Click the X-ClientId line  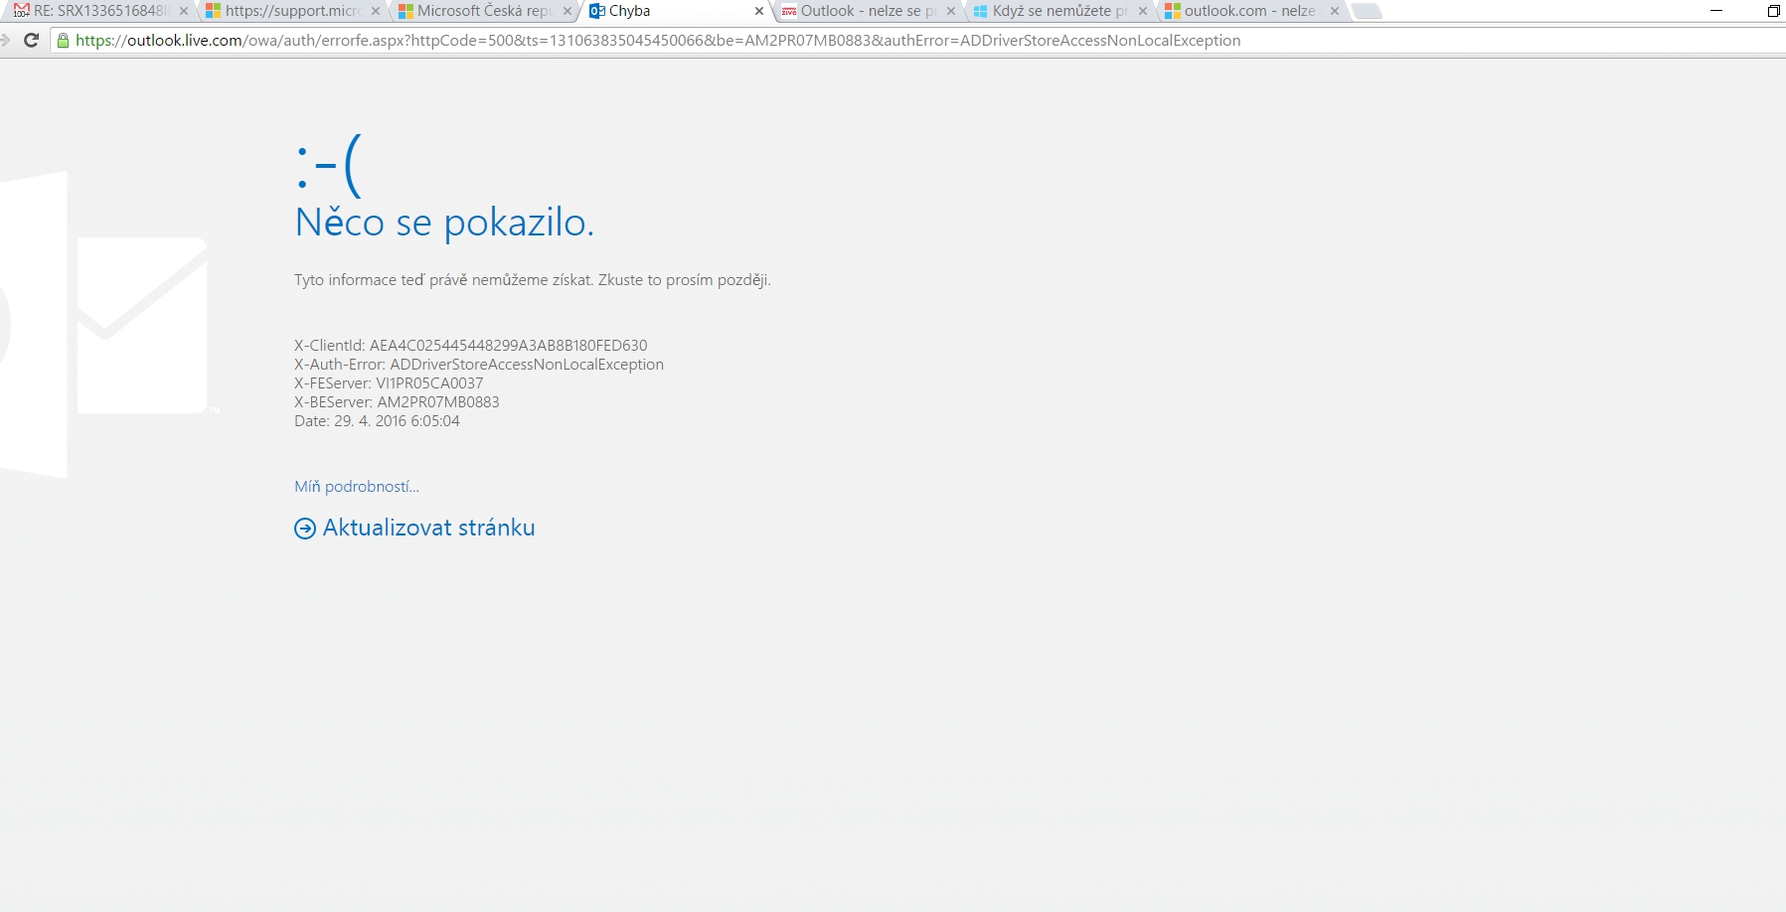click(x=471, y=346)
